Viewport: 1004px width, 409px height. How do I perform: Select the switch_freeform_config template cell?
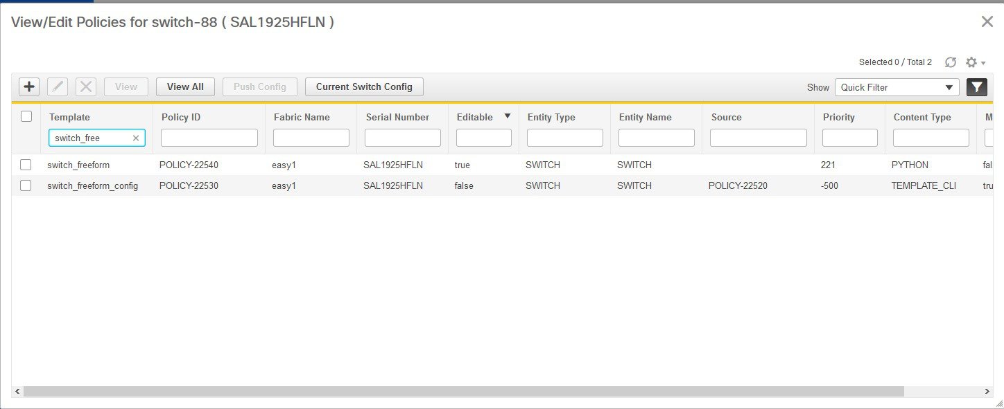(93, 185)
